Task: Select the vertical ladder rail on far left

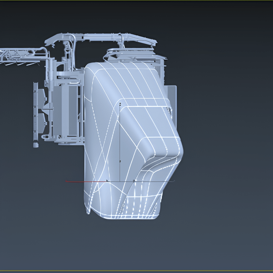Action: [35, 111]
